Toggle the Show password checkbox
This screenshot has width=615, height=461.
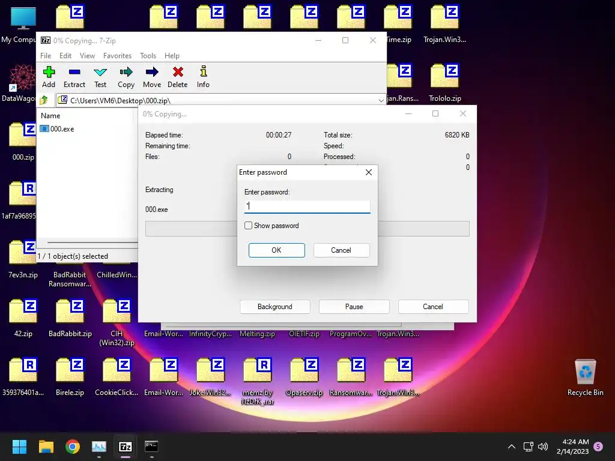pos(248,226)
